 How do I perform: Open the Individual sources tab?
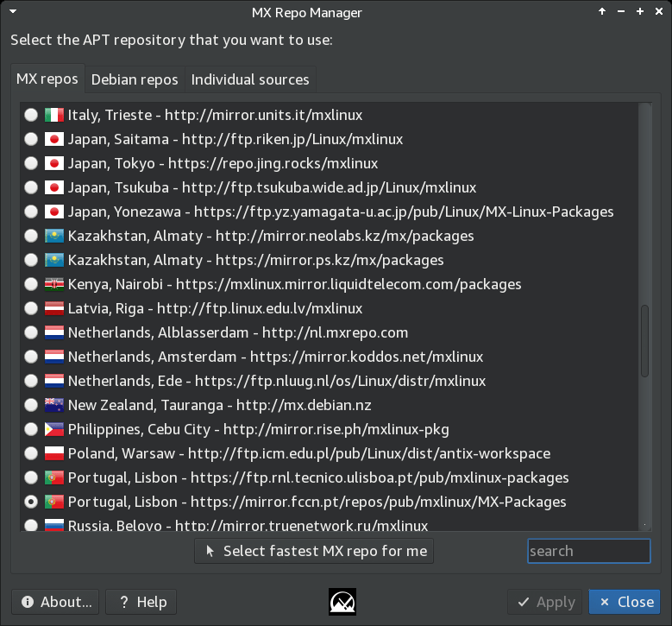coord(250,79)
